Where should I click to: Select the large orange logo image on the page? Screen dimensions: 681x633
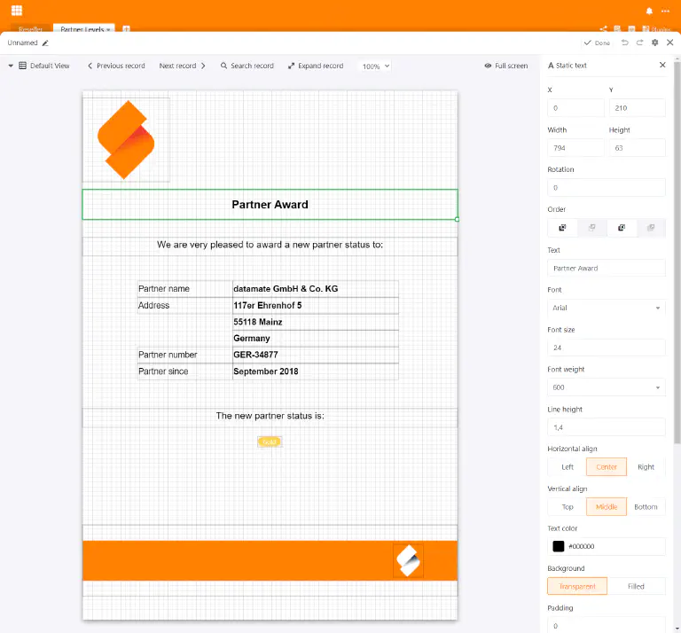coord(126,140)
